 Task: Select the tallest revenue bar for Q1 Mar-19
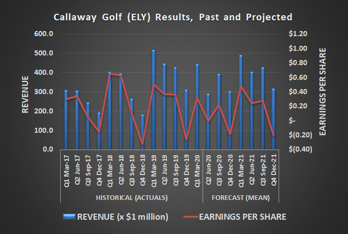pos(154,102)
